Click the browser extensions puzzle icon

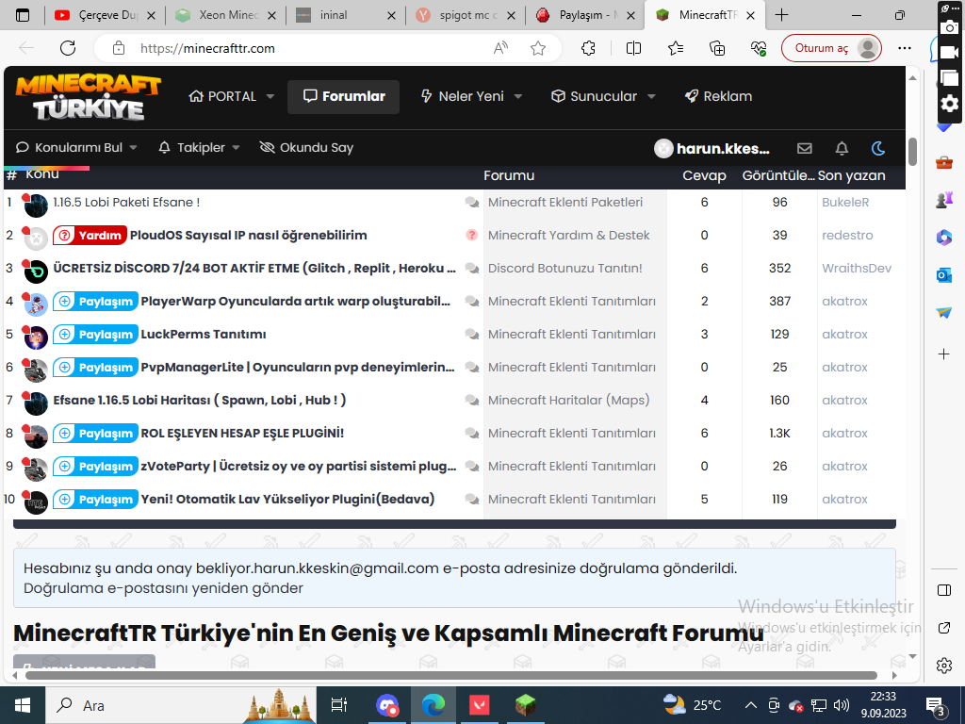(588, 48)
